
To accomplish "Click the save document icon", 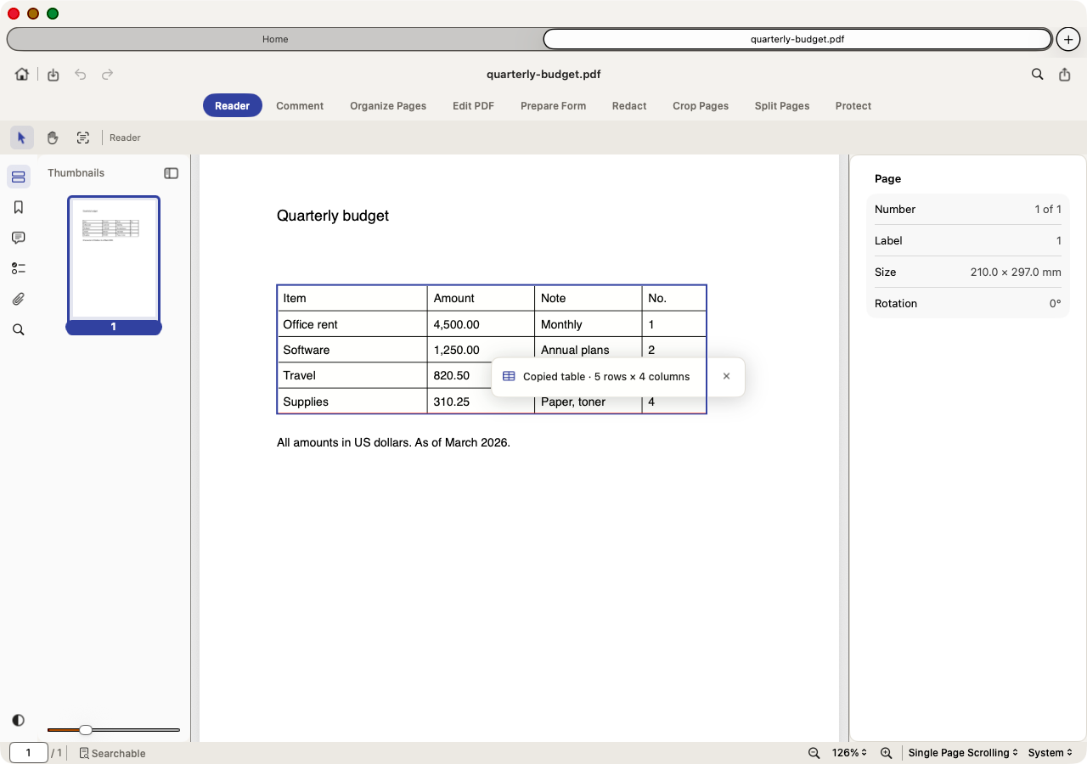I will point(54,75).
